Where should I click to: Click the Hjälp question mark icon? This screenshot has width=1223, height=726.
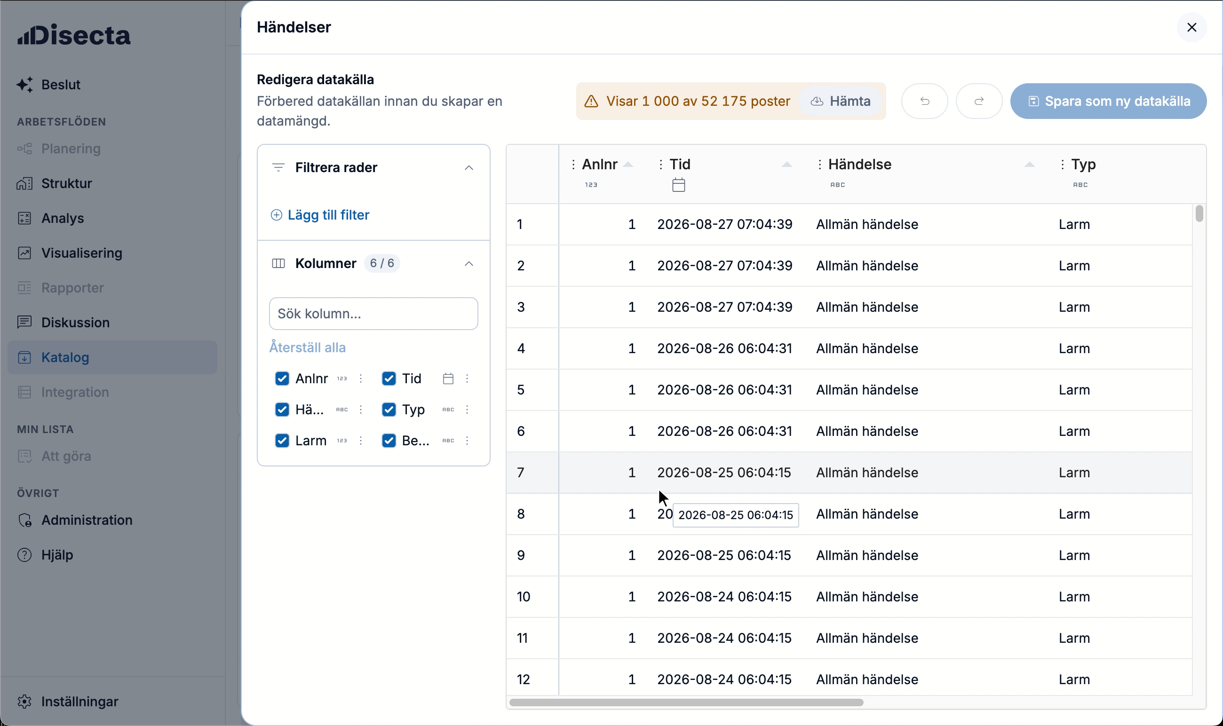pyautogui.click(x=24, y=555)
